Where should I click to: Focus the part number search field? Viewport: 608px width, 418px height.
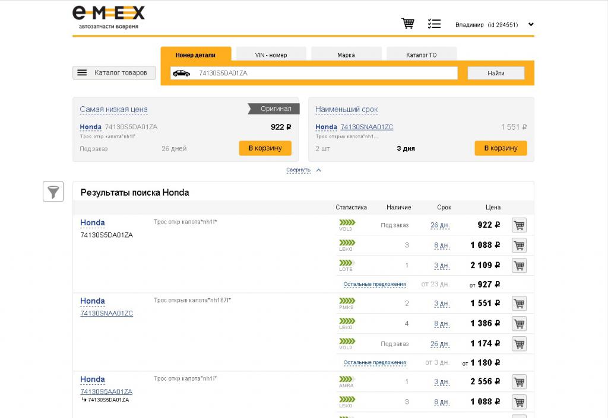313,73
